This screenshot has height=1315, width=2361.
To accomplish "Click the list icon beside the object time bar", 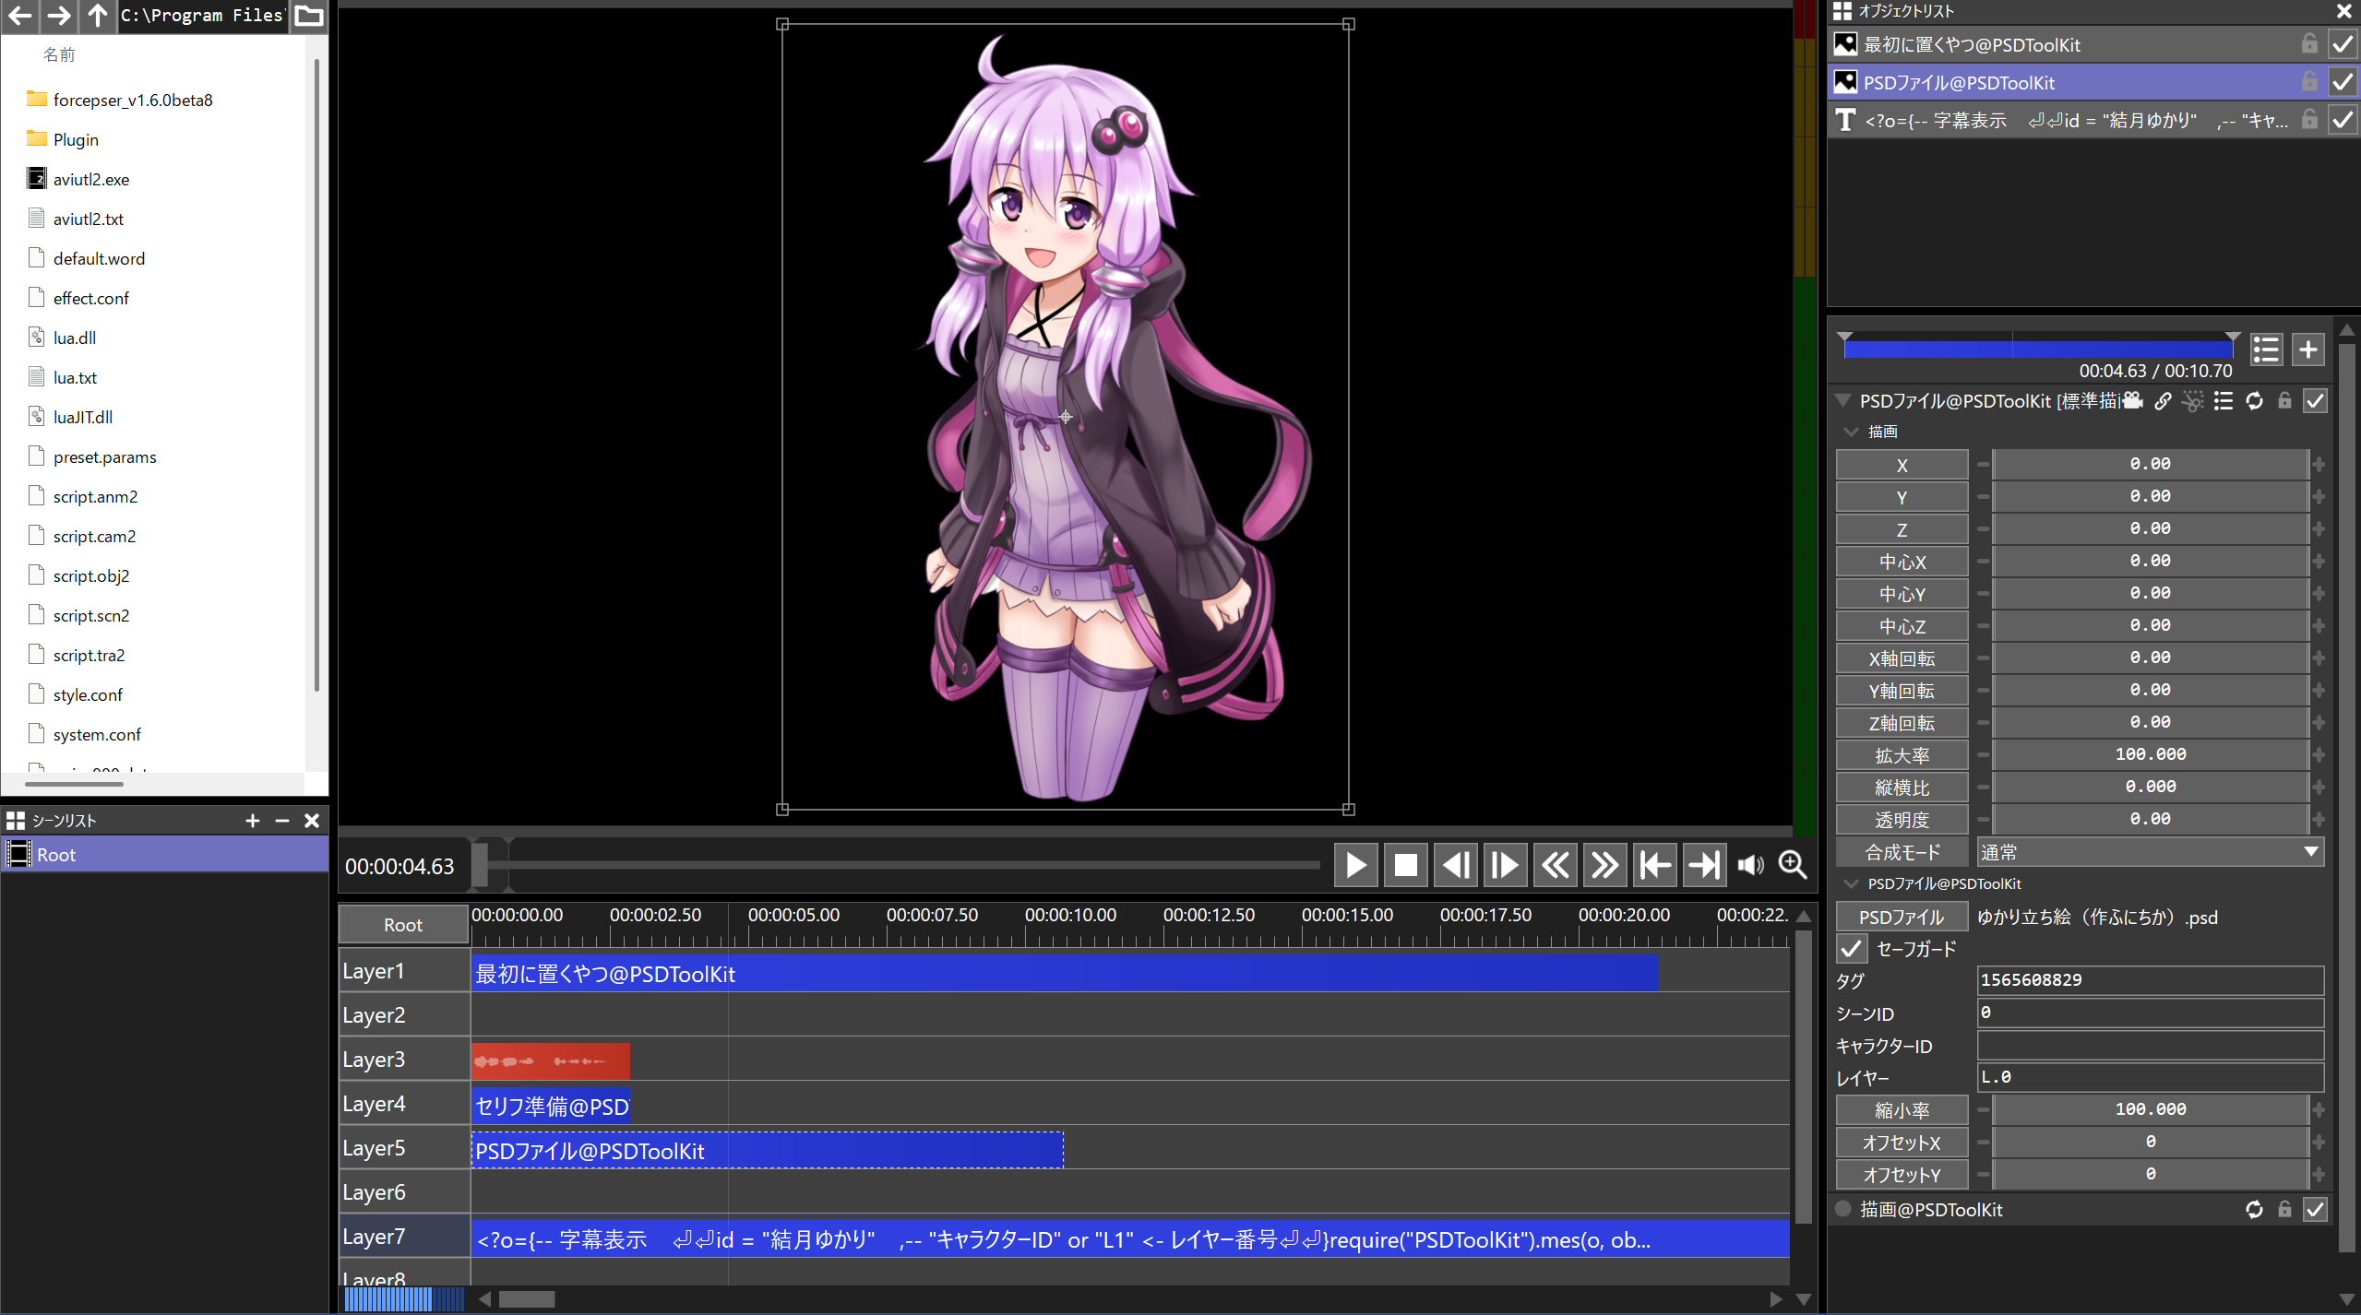I will 2266,349.
